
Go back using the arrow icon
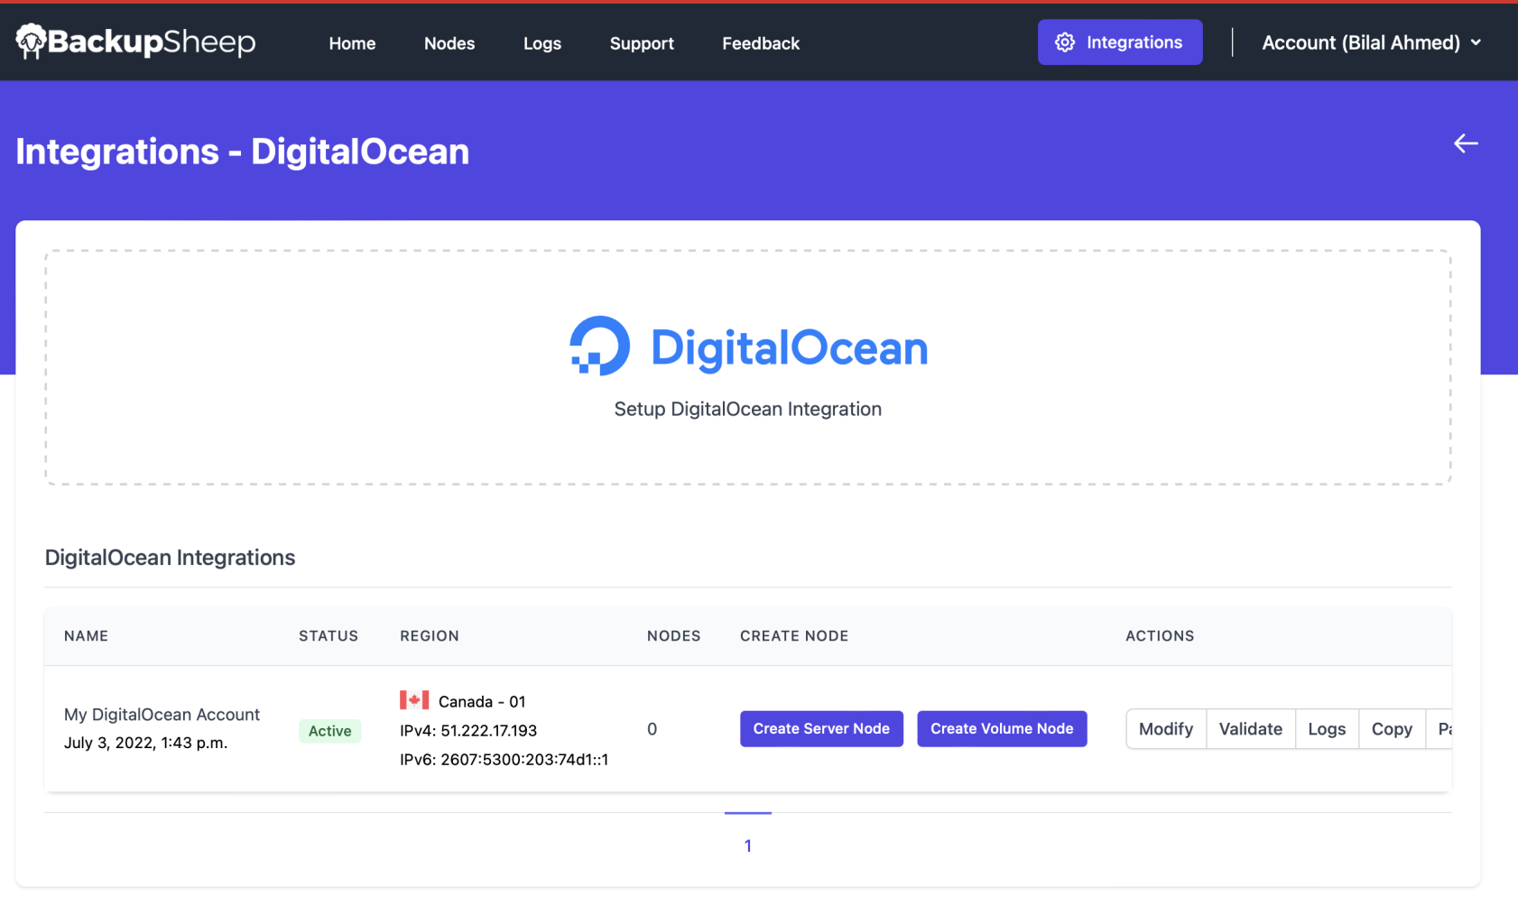coord(1466,143)
